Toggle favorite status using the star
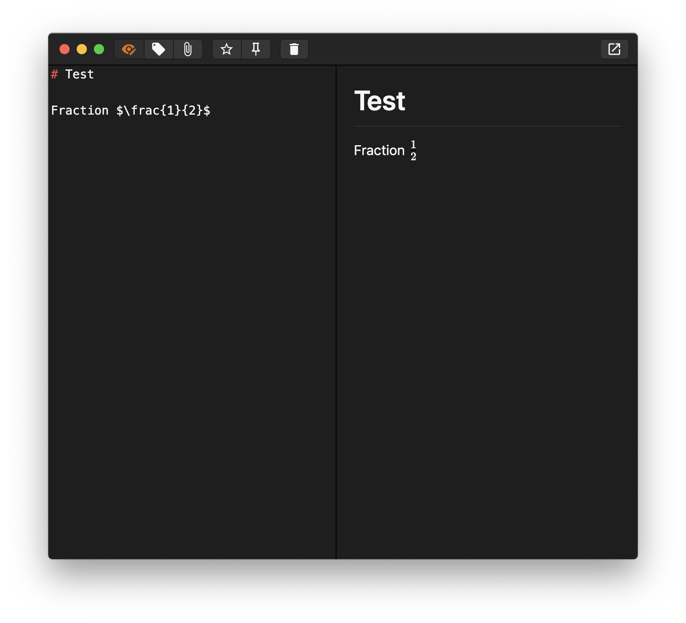Screen dimensions: 686x623 click(x=227, y=49)
